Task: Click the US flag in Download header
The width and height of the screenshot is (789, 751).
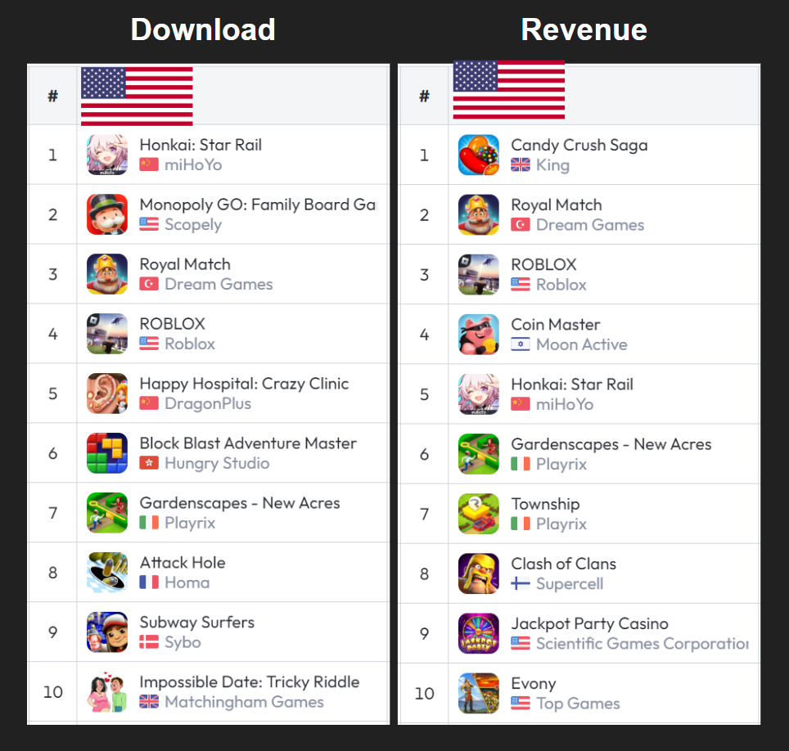Action: [x=137, y=96]
